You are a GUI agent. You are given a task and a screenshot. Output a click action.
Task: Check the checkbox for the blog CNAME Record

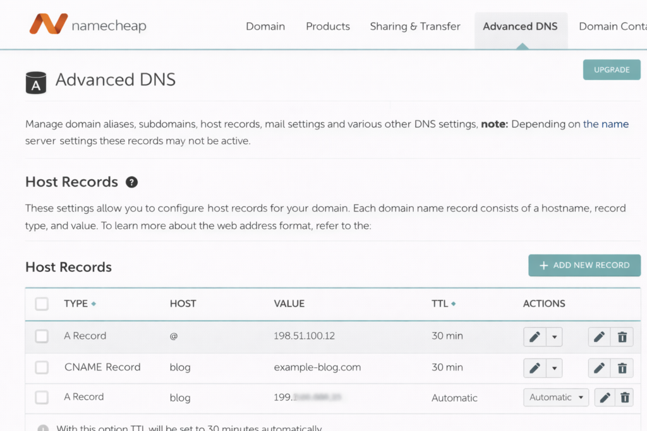42,367
